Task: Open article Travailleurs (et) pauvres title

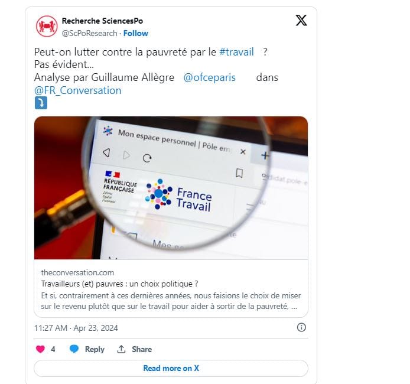Action: click(x=119, y=284)
